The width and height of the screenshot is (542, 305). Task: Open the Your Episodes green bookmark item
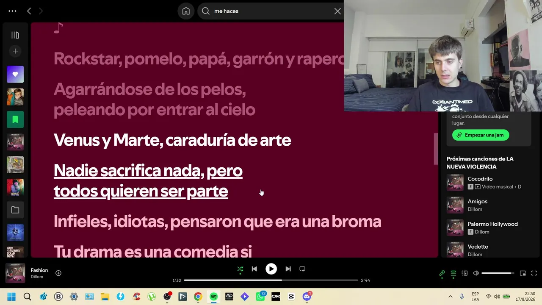[15, 119]
